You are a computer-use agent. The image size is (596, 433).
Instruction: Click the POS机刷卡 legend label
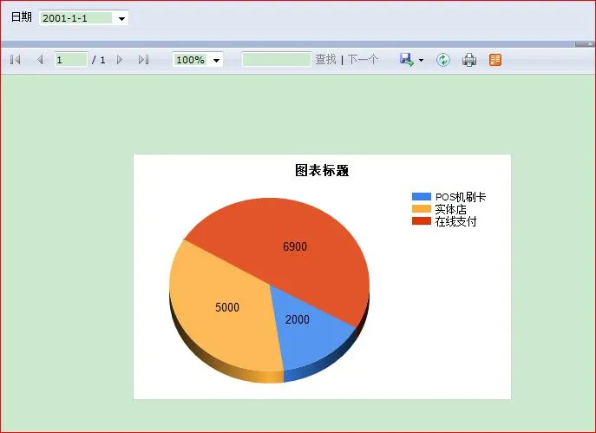pyautogui.click(x=461, y=197)
